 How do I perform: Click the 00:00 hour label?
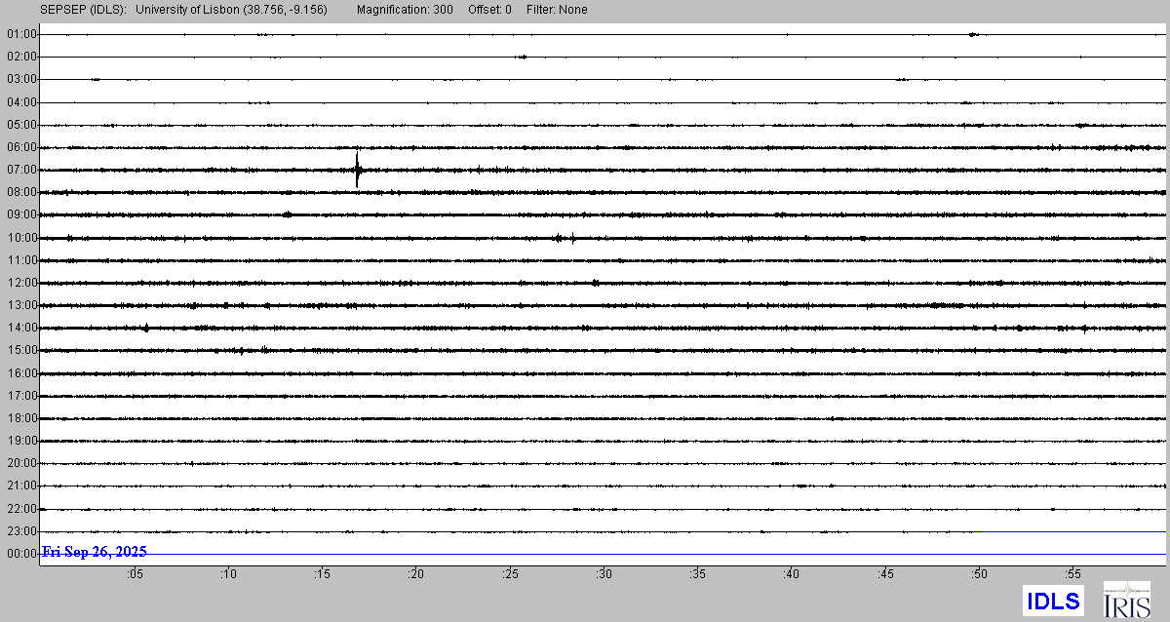coord(21,554)
